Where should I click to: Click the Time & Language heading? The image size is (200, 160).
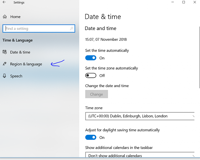pos(18,40)
